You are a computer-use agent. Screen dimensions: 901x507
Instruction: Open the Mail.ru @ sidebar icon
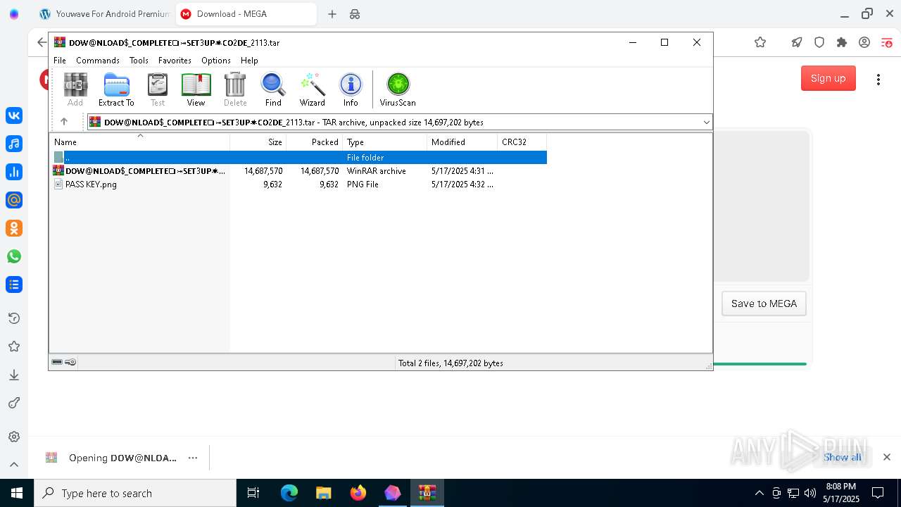pos(14,200)
